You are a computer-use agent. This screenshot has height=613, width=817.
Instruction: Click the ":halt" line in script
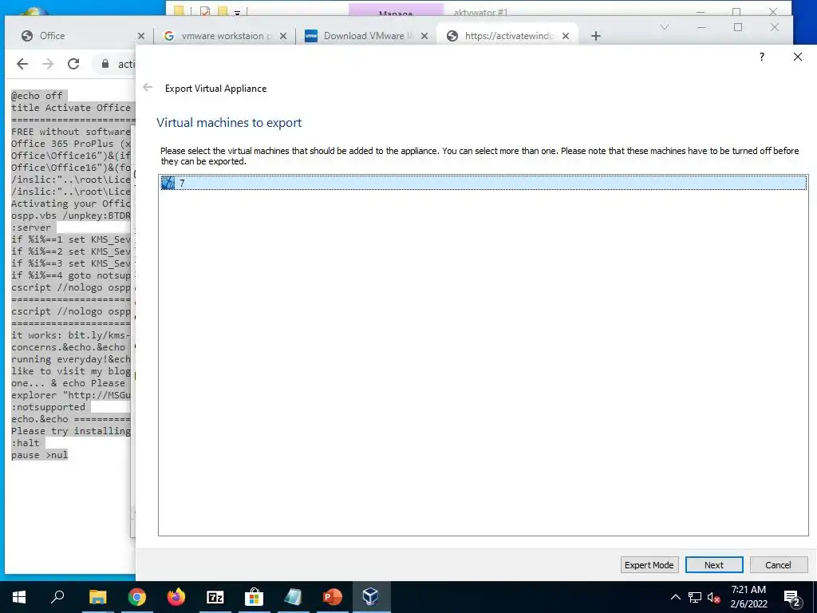[25, 443]
